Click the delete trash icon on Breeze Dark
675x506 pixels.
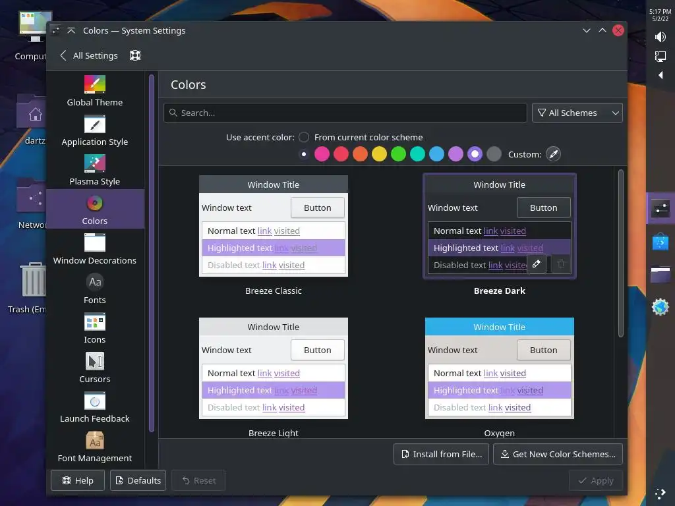pyautogui.click(x=561, y=264)
